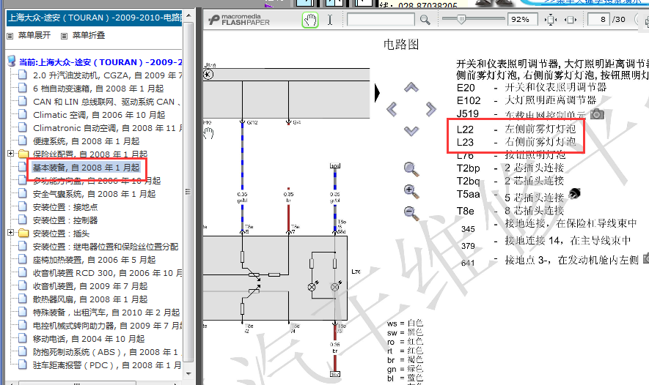This screenshot has height=385, width=649.
Task: Click the page number field showing 8
Action: coord(598,20)
